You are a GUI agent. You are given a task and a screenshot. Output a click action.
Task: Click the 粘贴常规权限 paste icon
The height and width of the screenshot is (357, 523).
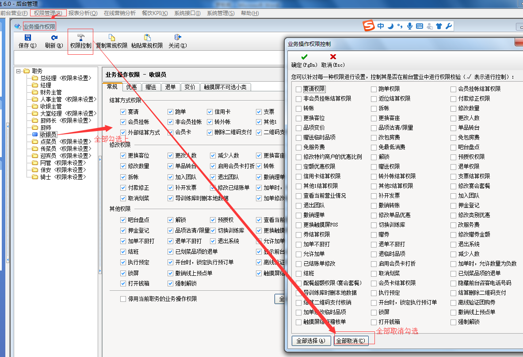(x=147, y=38)
